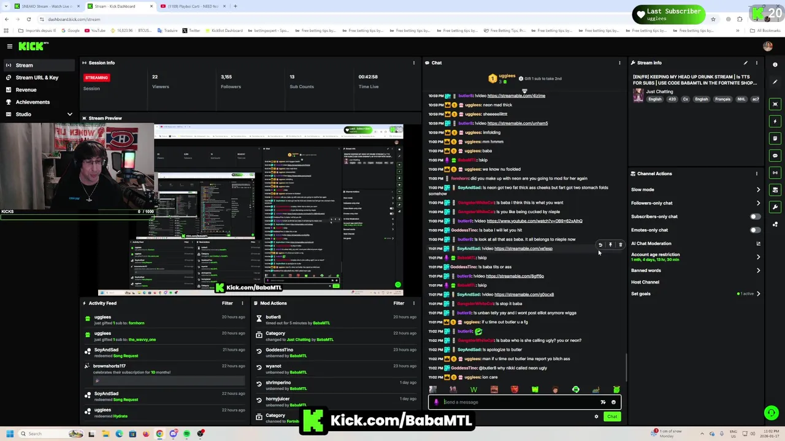Toggle Subscribers-only chat switch
785x441 pixels.
point(755,217)
